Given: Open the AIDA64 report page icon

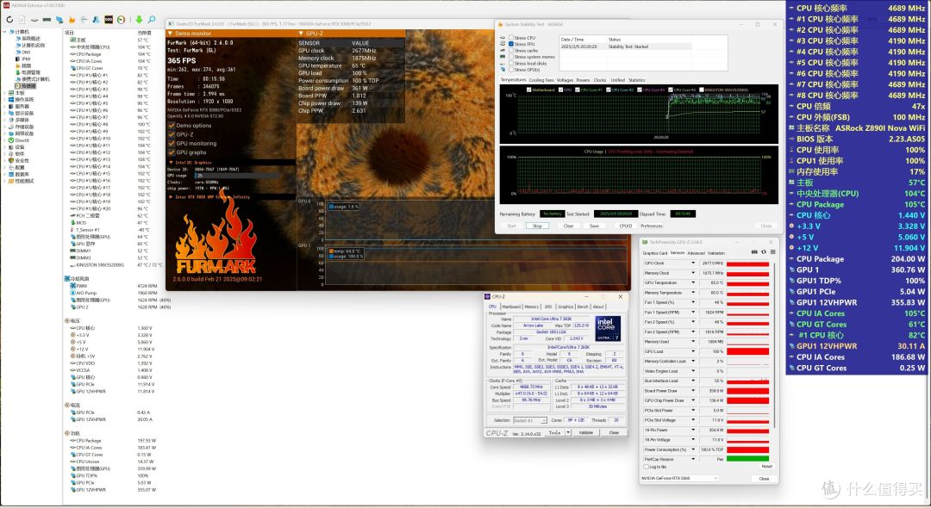Looking at the screenshot, I should click(22, 20).
